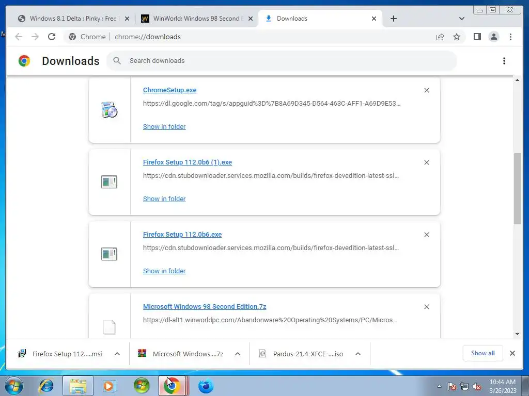Go back using the back arrow
This screenshot has width=529, height=396.
(x=19, y=37)
